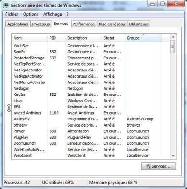
Task: Click the Windows Card... description
Action: (82, 101)
